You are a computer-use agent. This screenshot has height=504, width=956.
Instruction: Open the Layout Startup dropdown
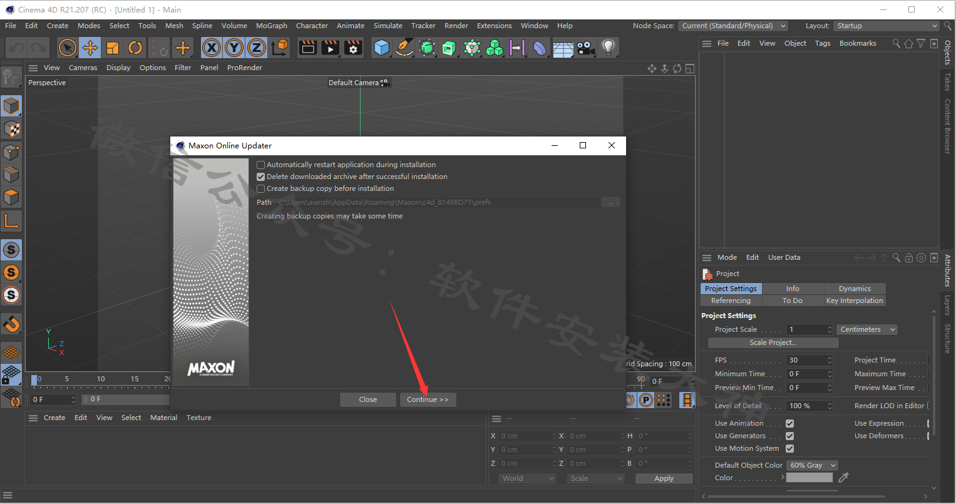[886, 26]
